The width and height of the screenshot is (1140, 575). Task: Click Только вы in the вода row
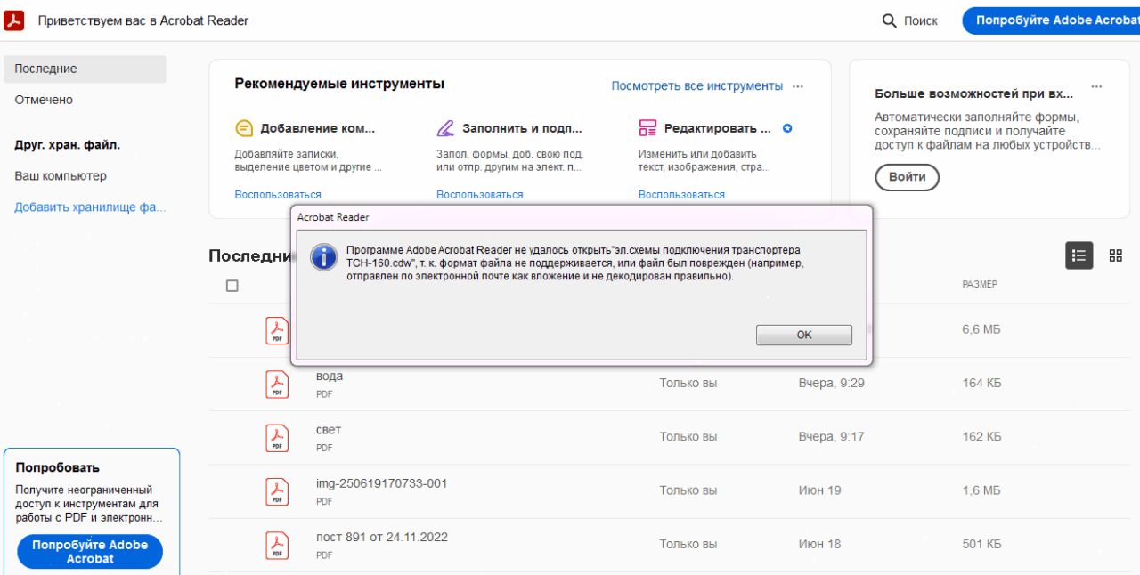[x=688, y=383]
